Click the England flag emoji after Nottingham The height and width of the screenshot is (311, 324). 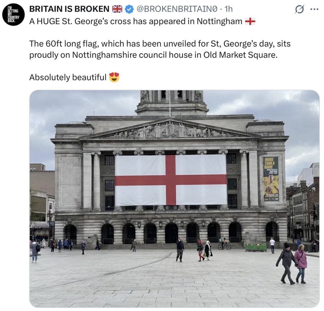click(x=250, y=21)
